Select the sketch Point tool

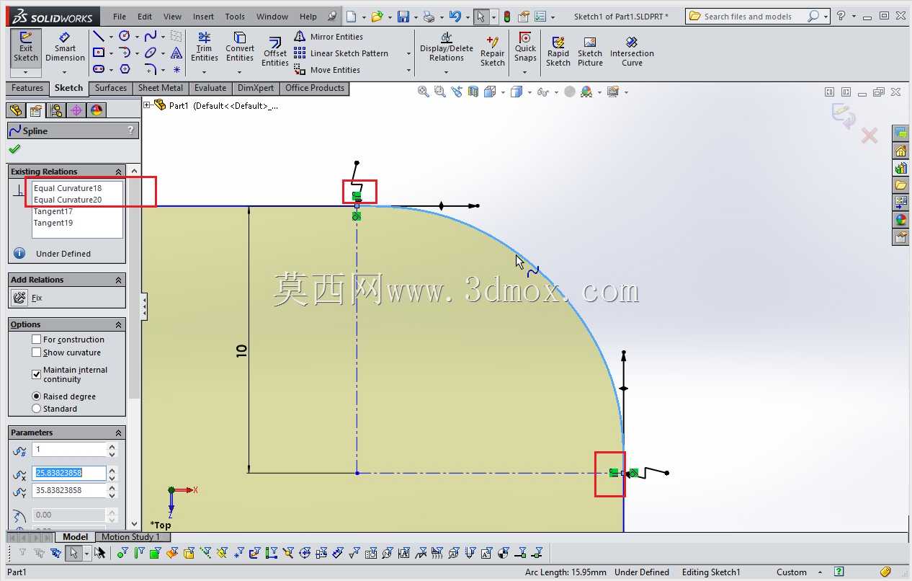[176, 69]
